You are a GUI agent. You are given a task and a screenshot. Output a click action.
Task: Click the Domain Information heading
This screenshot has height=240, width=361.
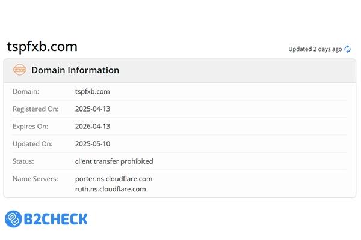[x=75, y=70]
